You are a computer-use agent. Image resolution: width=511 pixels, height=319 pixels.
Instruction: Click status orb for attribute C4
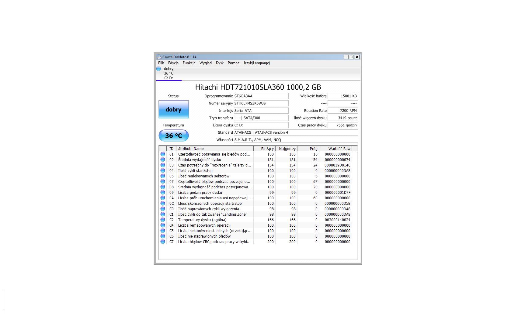pyautogui.click(x=163, y=225)
